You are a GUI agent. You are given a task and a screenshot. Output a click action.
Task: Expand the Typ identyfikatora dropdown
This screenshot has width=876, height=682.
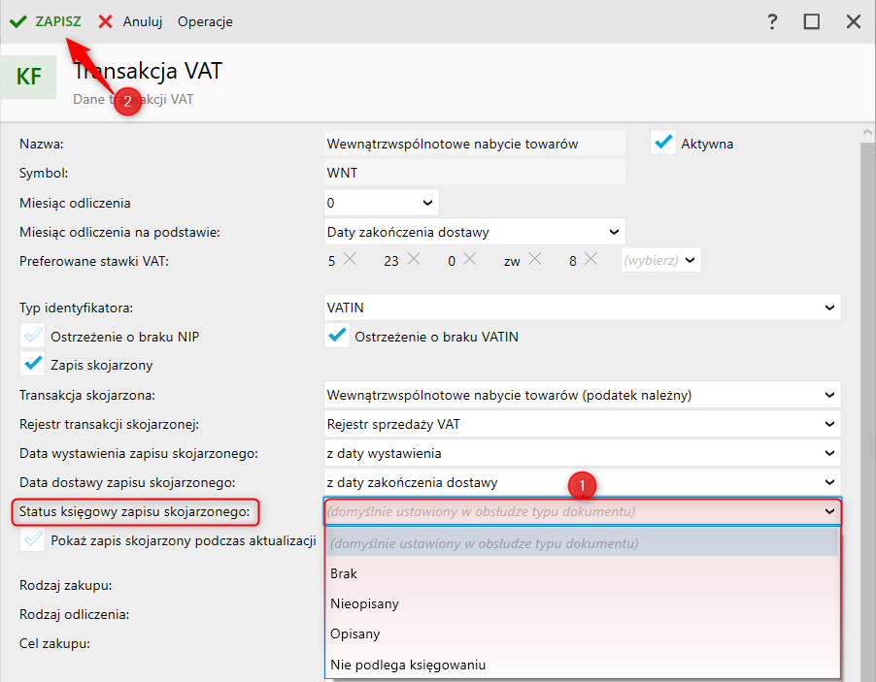click(582, 308)
